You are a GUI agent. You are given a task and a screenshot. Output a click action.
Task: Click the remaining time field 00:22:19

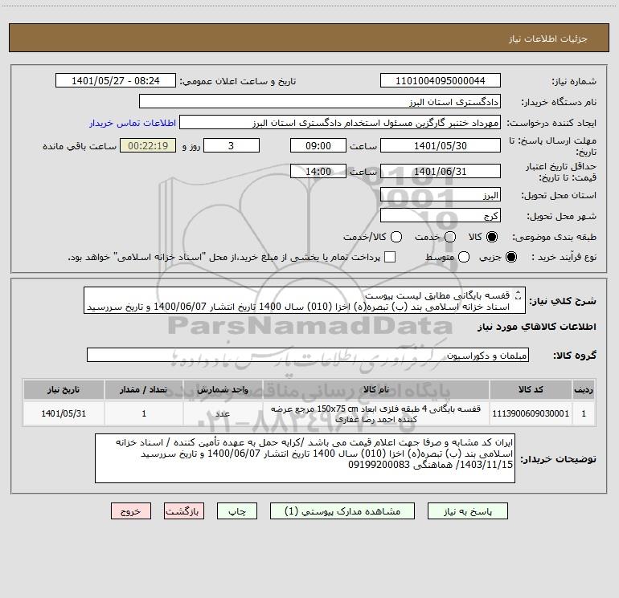(x=148, y=145)
